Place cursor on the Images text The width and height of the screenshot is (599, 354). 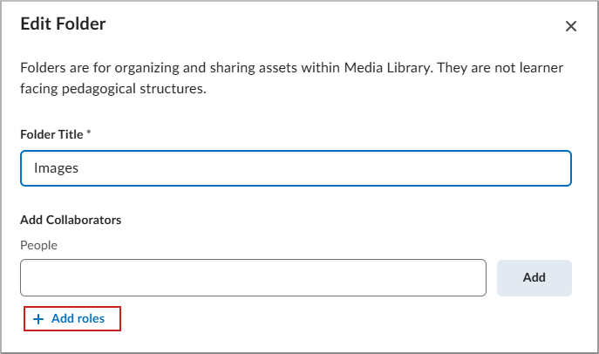[56, 168]
